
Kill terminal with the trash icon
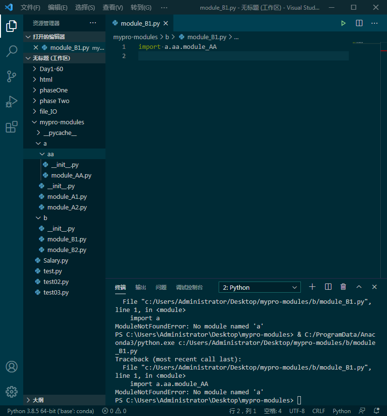(343, 287)
